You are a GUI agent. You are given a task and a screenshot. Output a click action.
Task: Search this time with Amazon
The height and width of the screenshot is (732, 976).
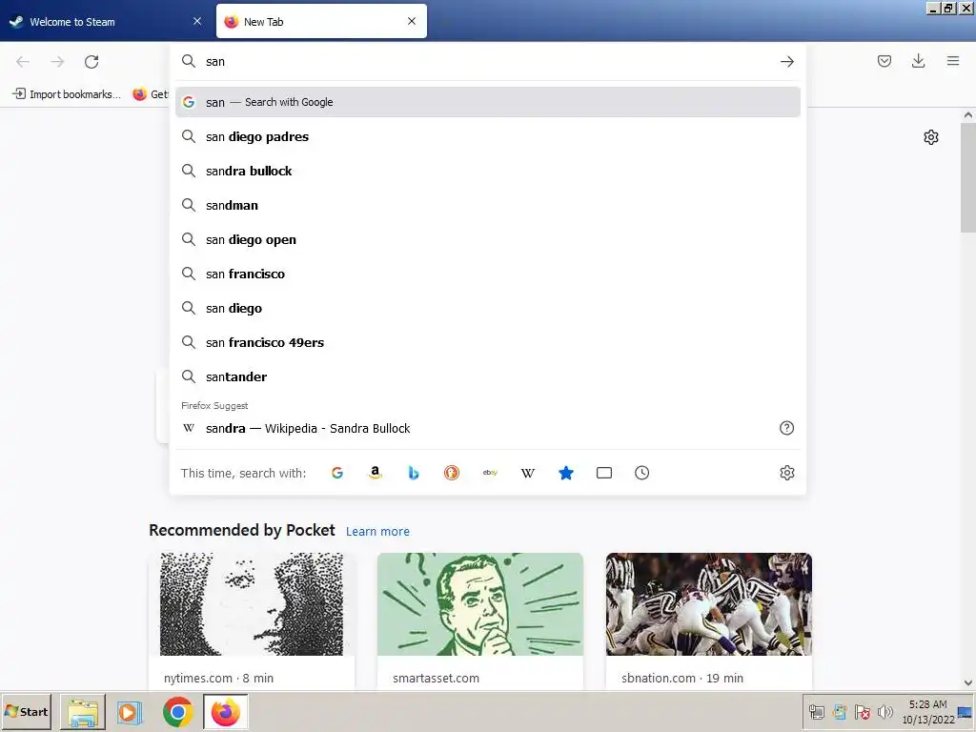point(376,473)
